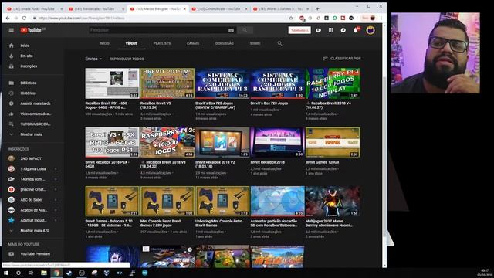Screen dimensions: 494x278
Task: Click the channel subscribe button in header
Action: click(299, 30)
